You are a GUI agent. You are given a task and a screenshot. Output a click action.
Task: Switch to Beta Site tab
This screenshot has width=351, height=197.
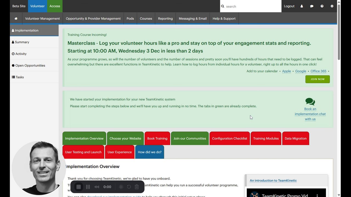pyautogui.click(x=19, y=6)
